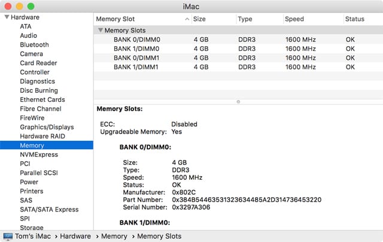Screen dimensions: 383x242
Task: Select NVMExpress in the sidebar
Action: point(39,155)
